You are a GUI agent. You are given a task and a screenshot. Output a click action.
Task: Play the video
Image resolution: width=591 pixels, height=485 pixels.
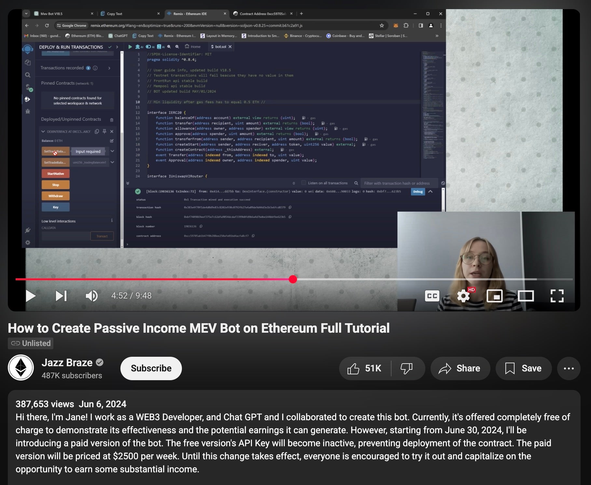[31, 296]
